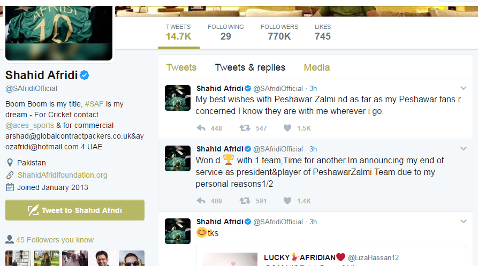Image resolution: width=478 pixels, height=266 pixels.
Task: View 45 Followers you know
Action: tap(55, 240)
